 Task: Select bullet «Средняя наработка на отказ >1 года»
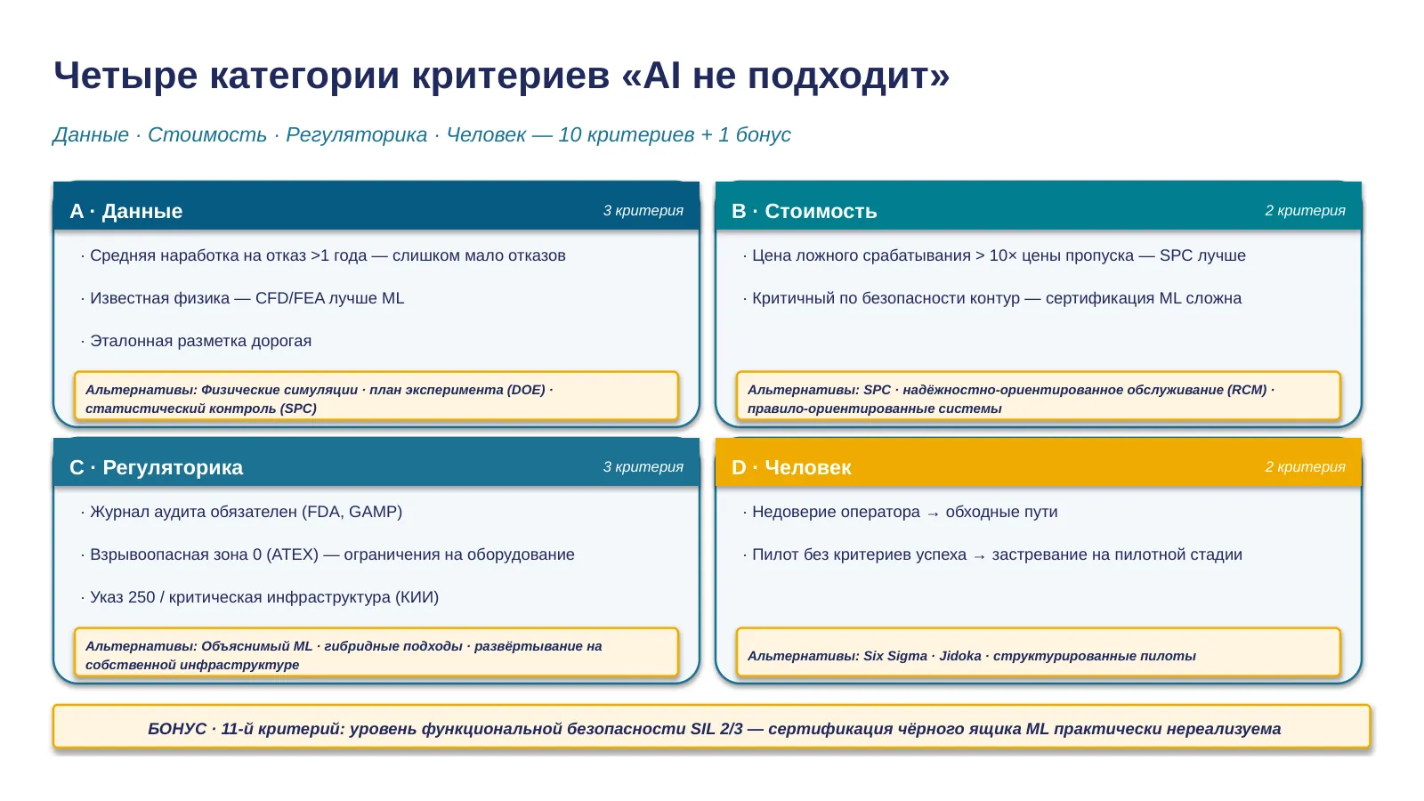pos(323,255)
